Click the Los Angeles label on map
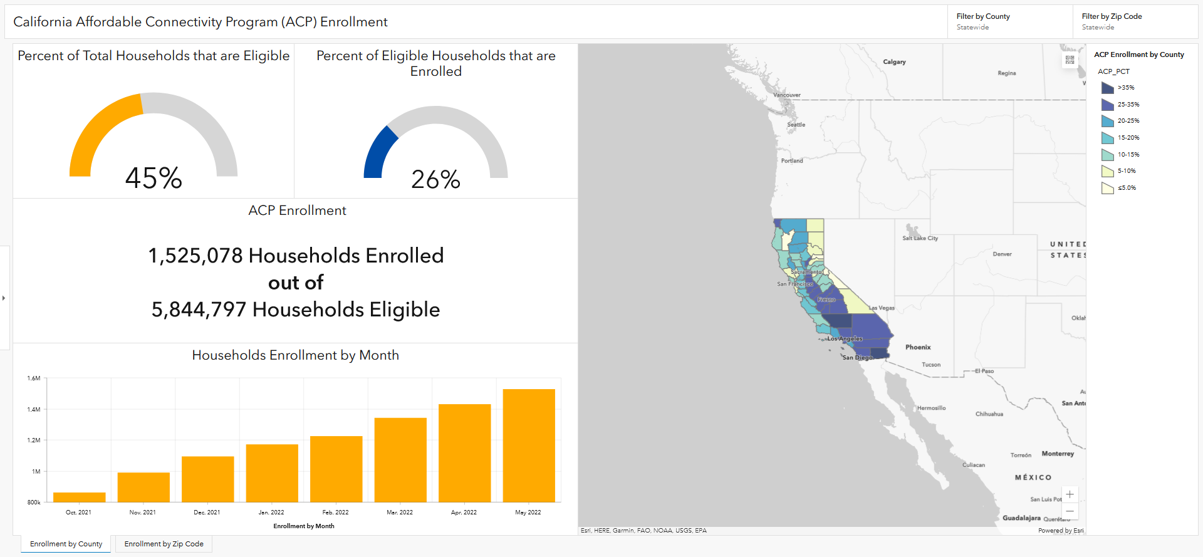 click(845, 339)
